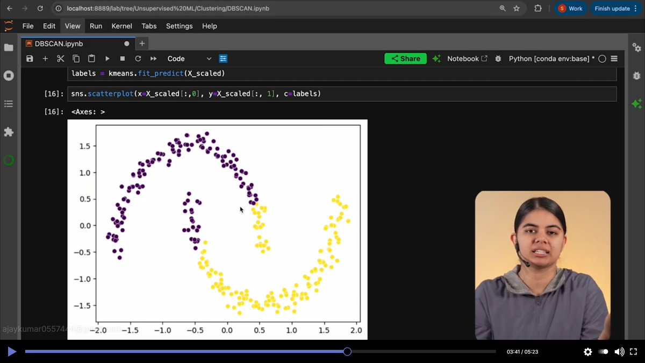
Task: Click the kmeans.fit_predict code line
Action: click(x=148, y=73)
